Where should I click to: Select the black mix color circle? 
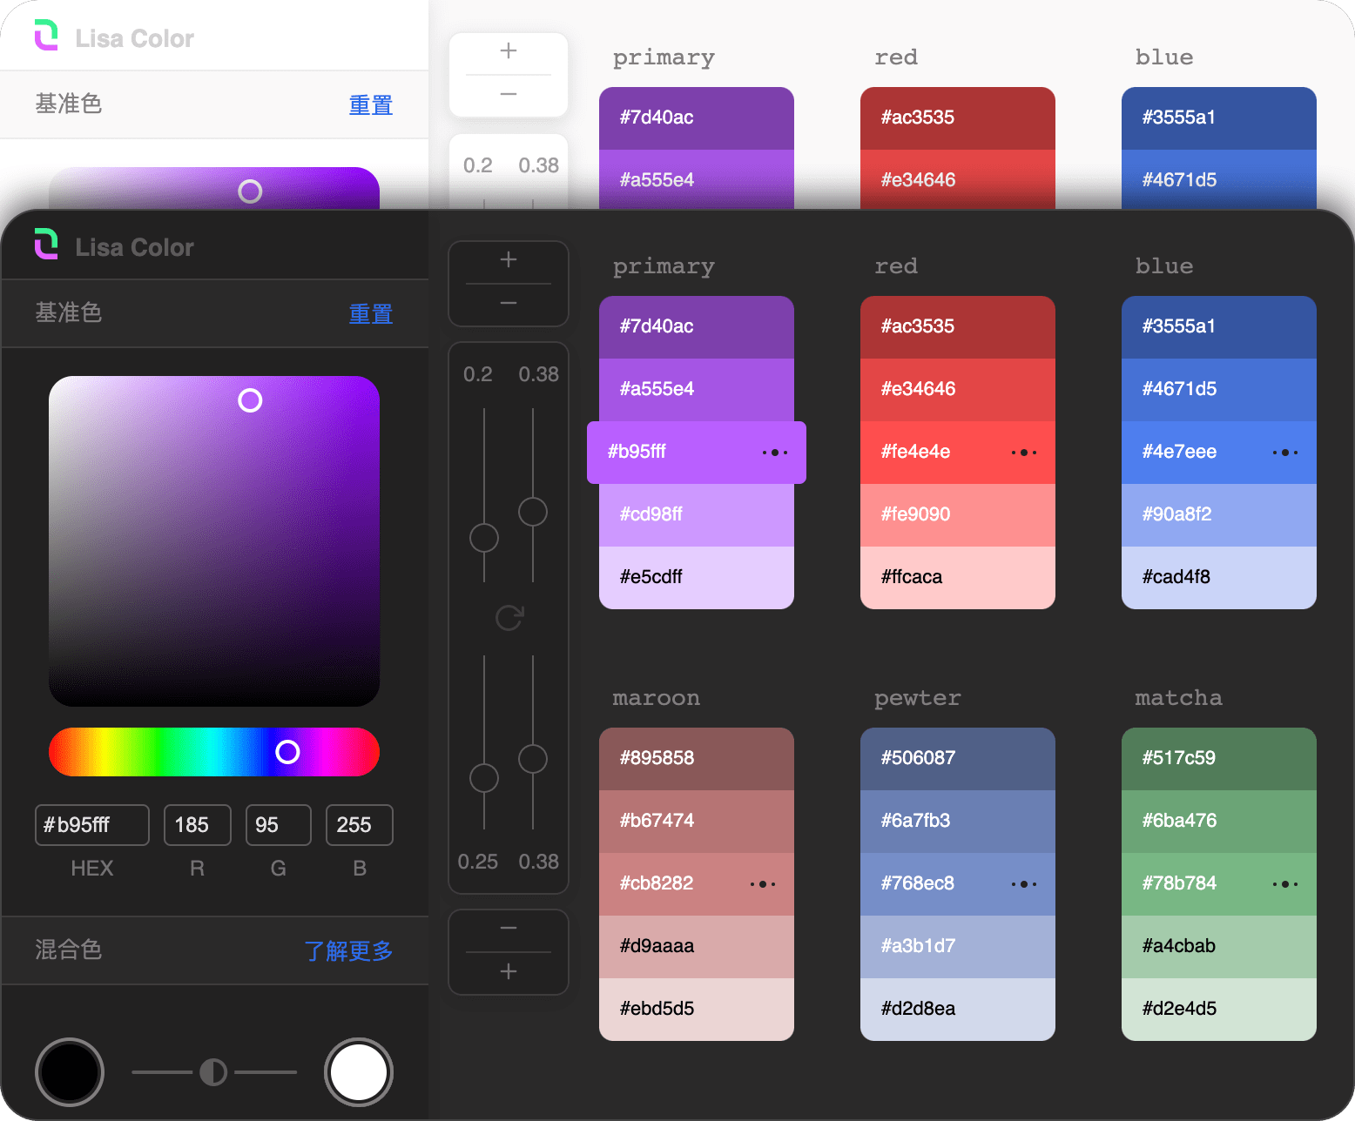click(x=70, y=1072)
